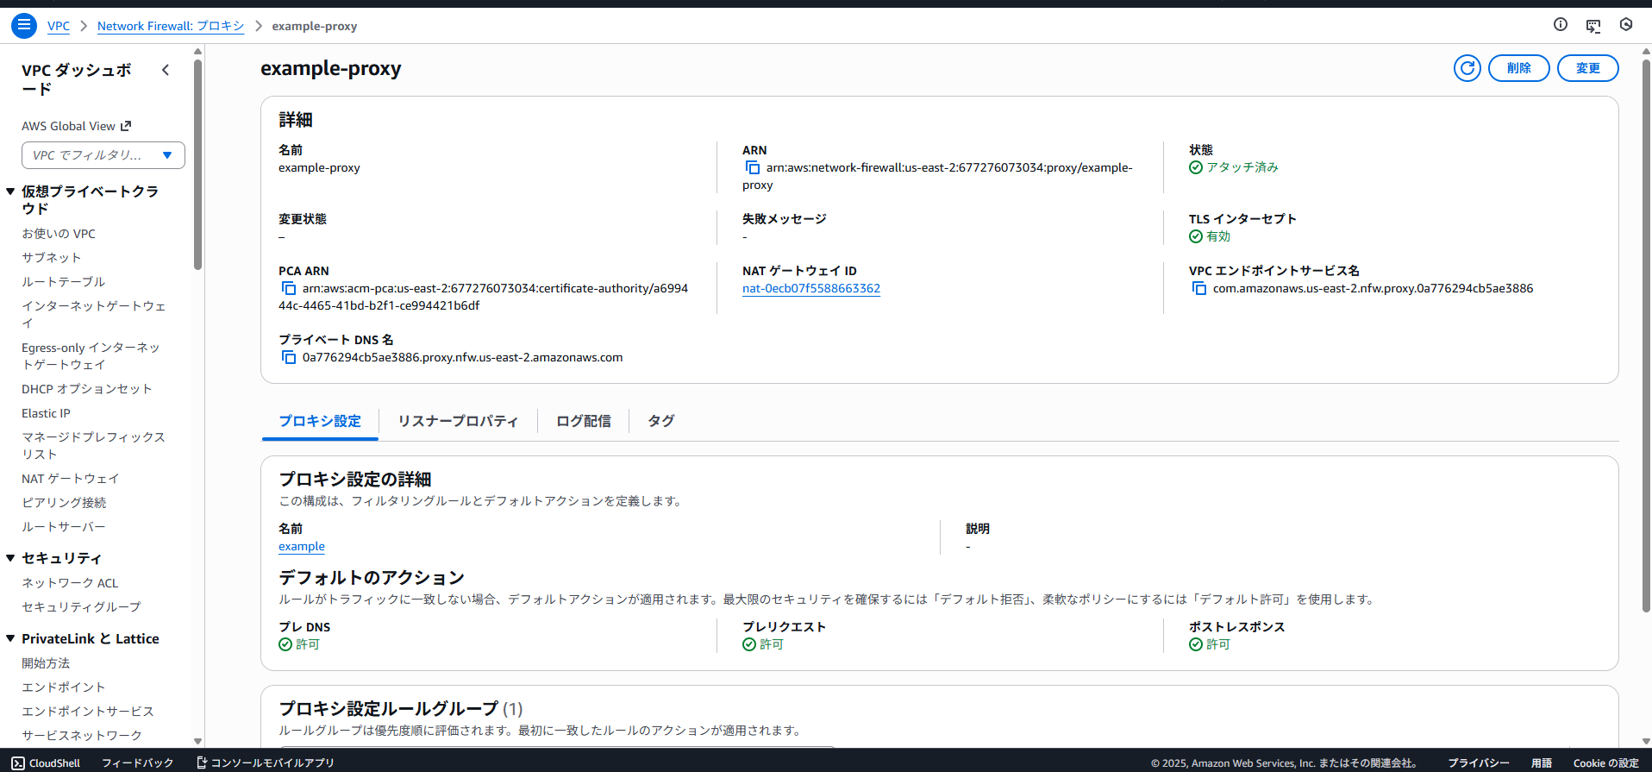Click the 削除 button
Screen dimensions: 1652x772
[1518, 68]
